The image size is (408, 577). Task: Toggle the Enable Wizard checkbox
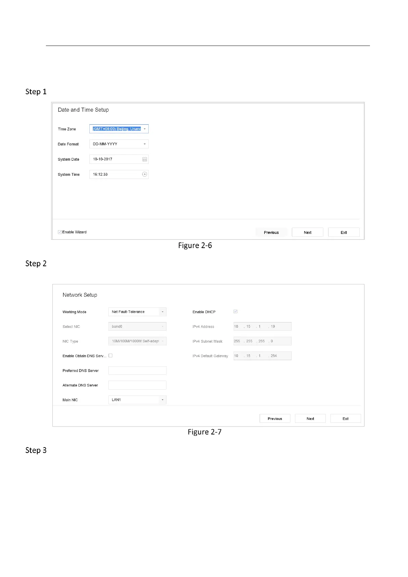point(60,232)
